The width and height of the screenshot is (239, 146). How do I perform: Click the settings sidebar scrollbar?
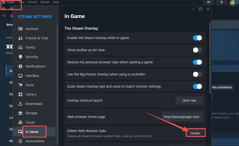point(57,84)
